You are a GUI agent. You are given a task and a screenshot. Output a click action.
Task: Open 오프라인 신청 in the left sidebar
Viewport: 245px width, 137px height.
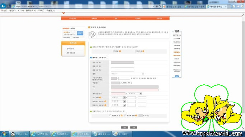pos(71,53)
